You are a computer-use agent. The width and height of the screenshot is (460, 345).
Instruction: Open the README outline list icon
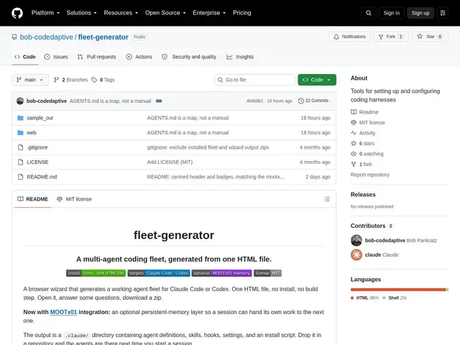pyautogui.click(x=327, y=199)
